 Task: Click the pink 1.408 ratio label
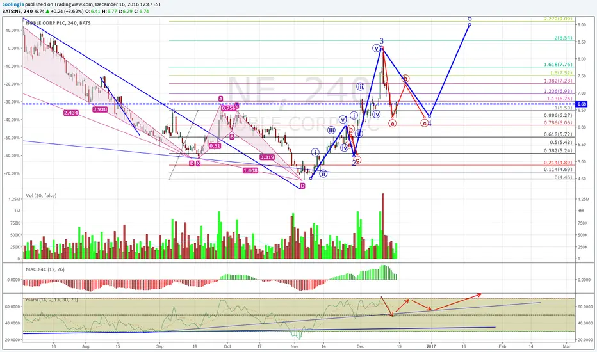(x=250, y=171)
